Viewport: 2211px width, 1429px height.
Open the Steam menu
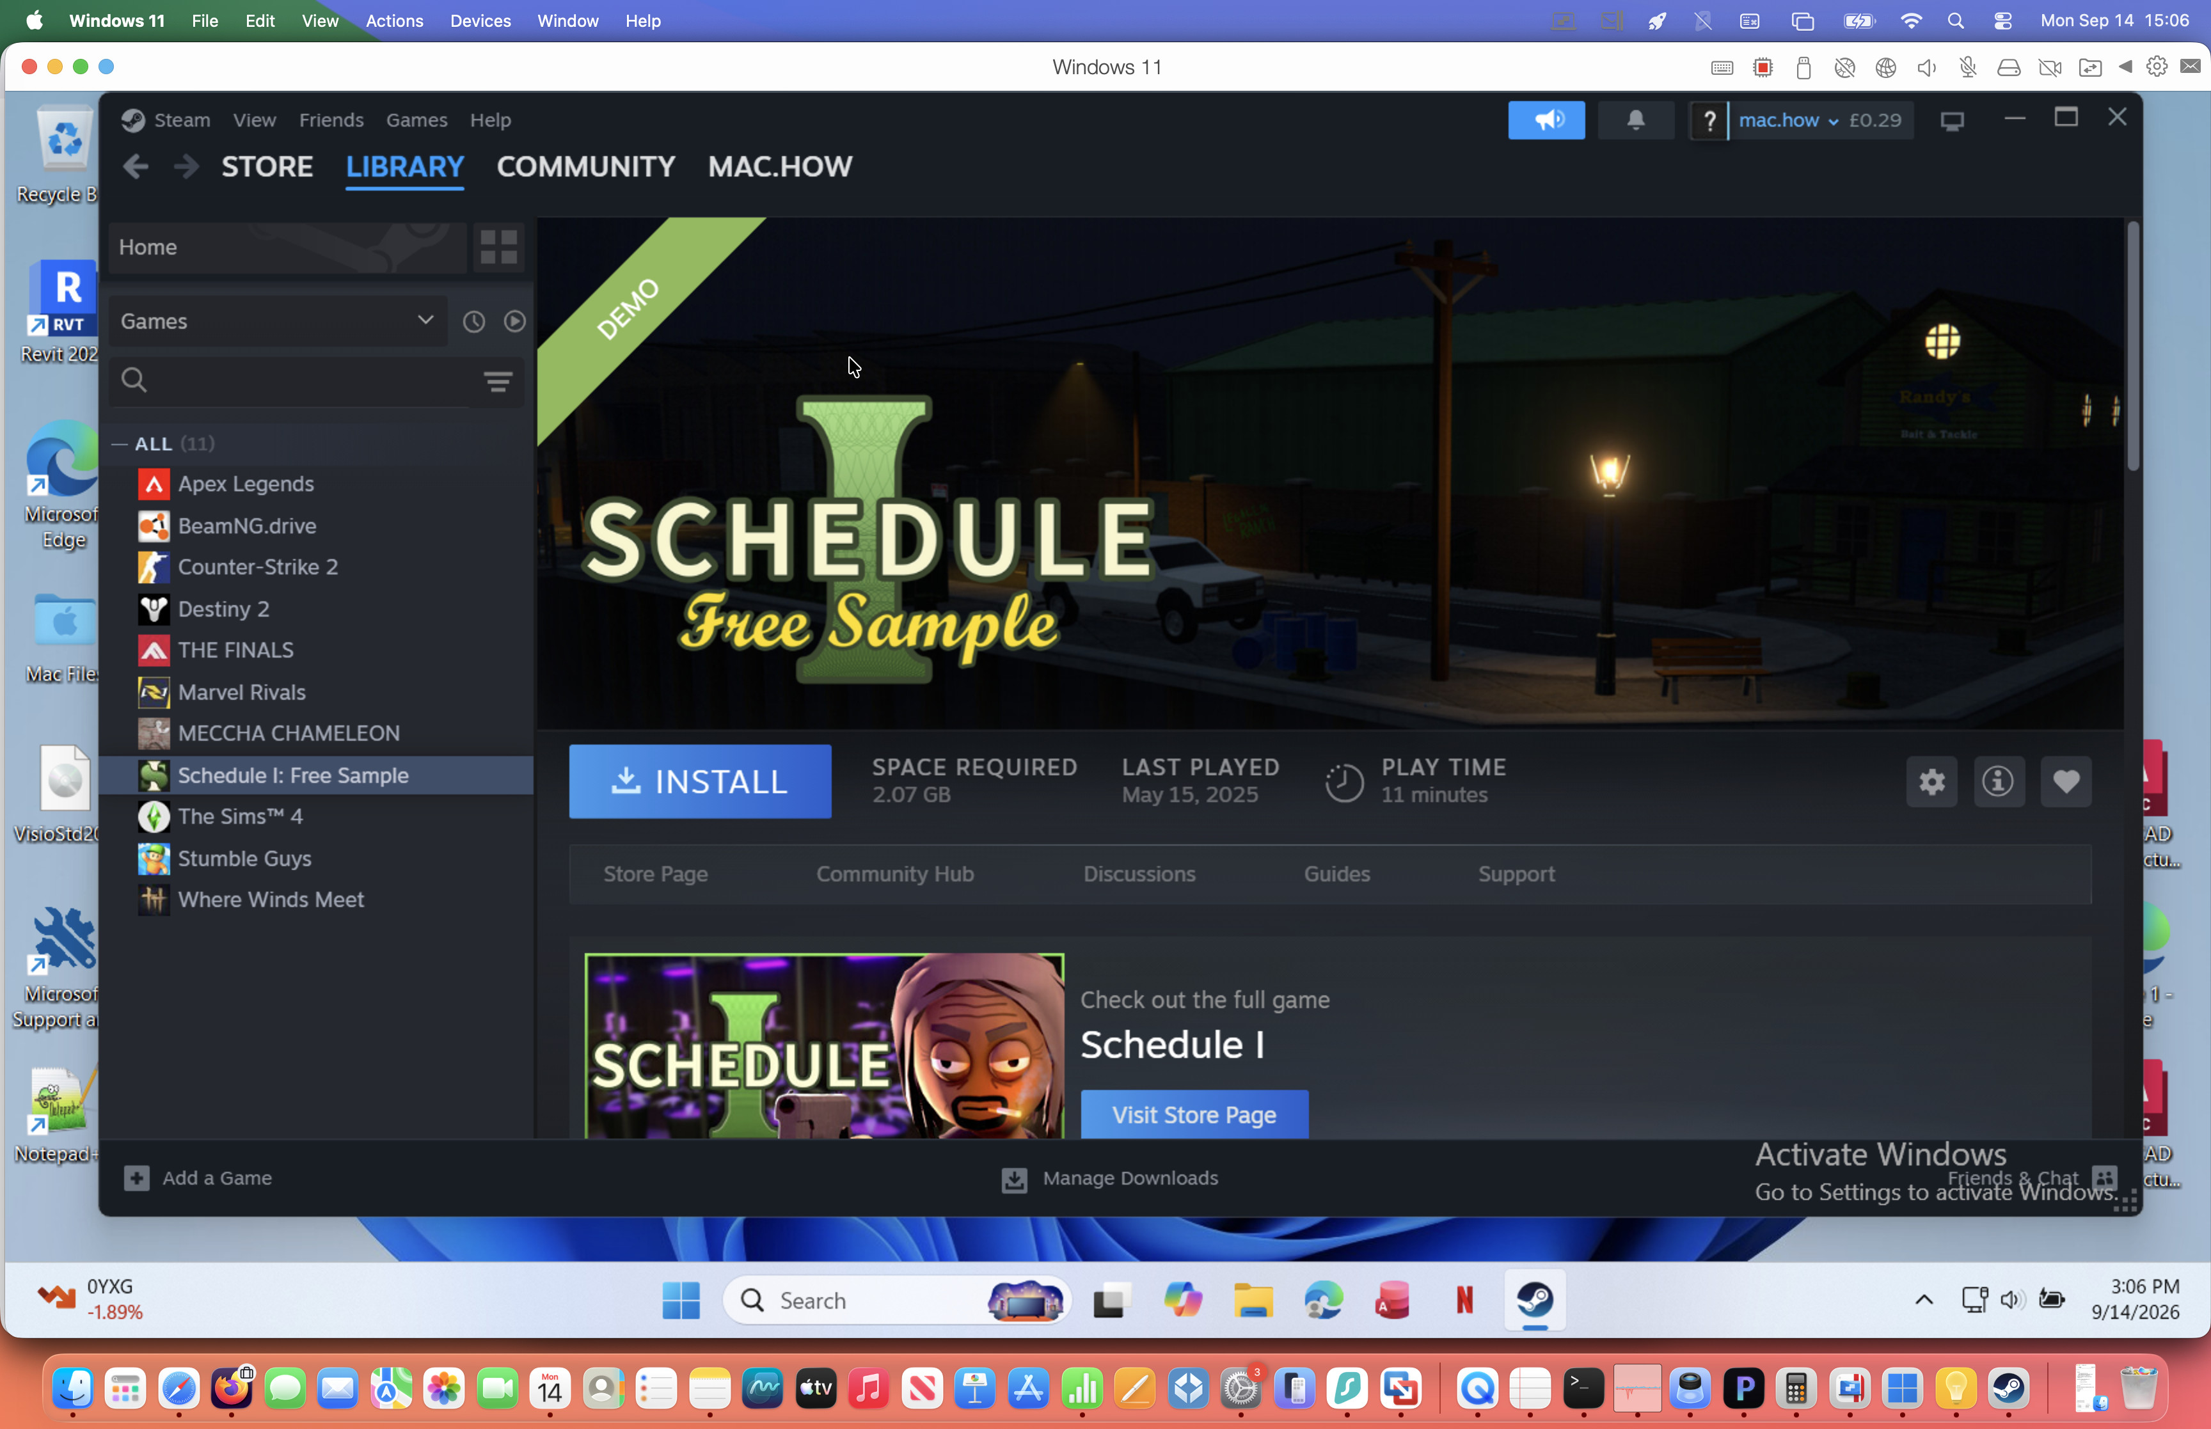(x=182, y=120)
